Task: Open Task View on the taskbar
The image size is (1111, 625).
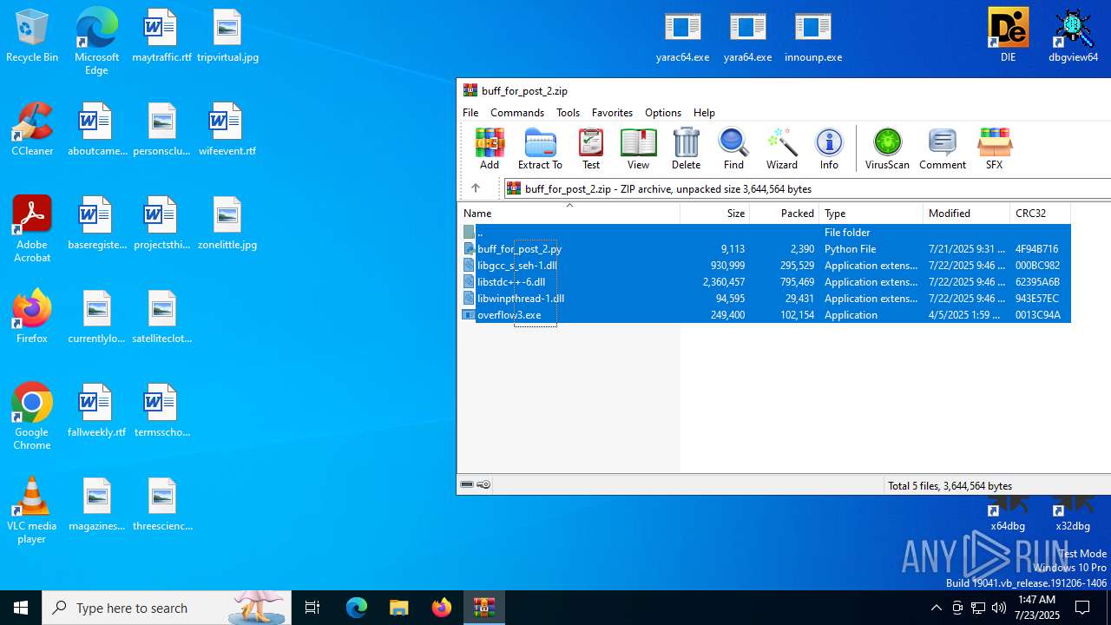Action: point(312,608)
